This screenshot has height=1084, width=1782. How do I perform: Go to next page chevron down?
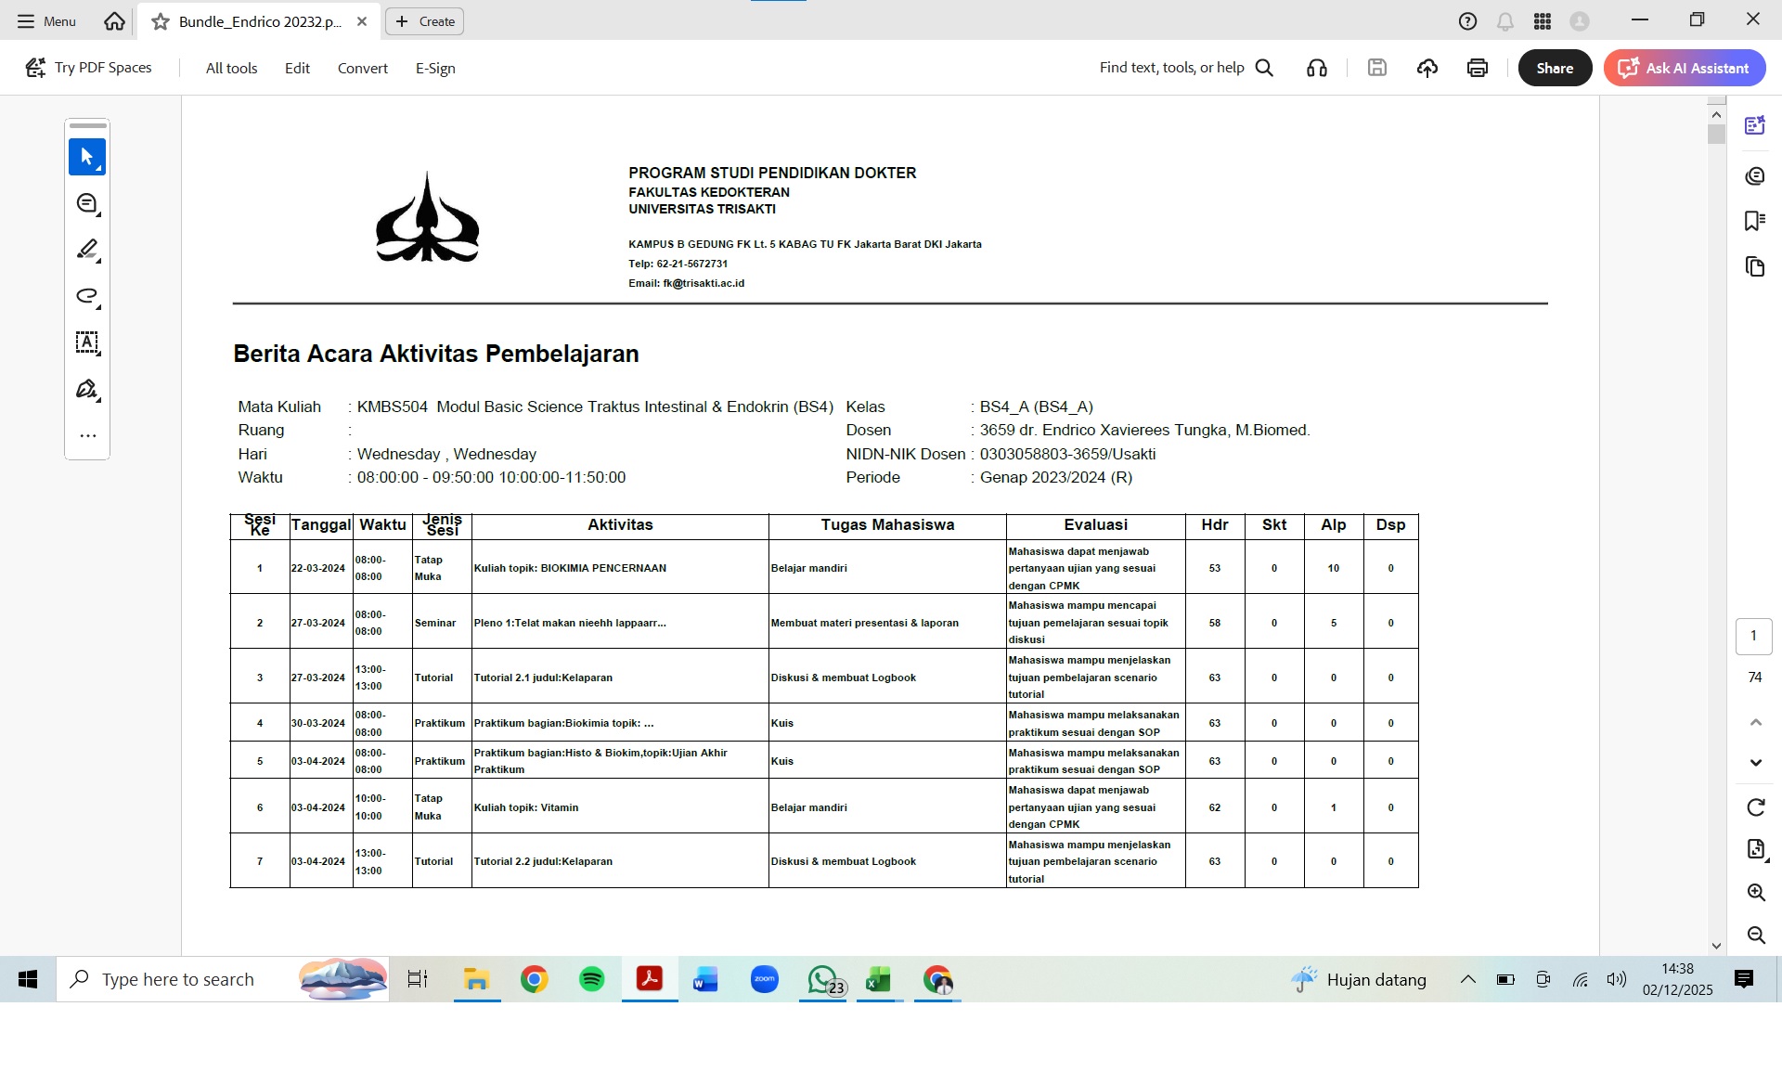pyautogui.click(x=1755, y=763)
